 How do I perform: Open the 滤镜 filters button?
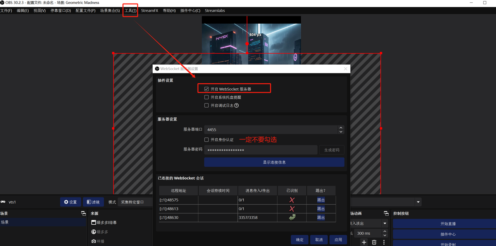93,202
